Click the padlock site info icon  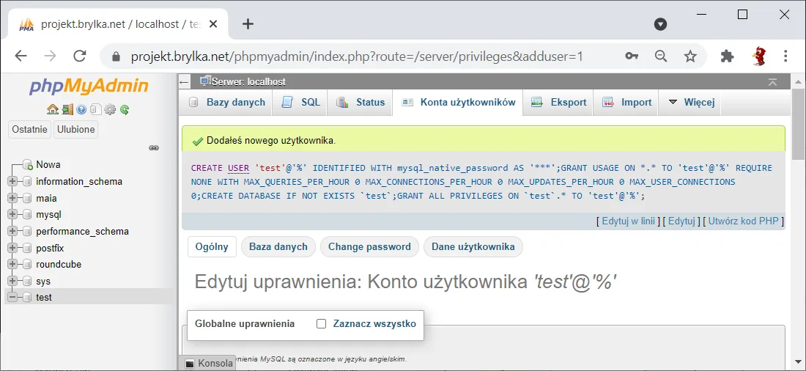point(116,56)
